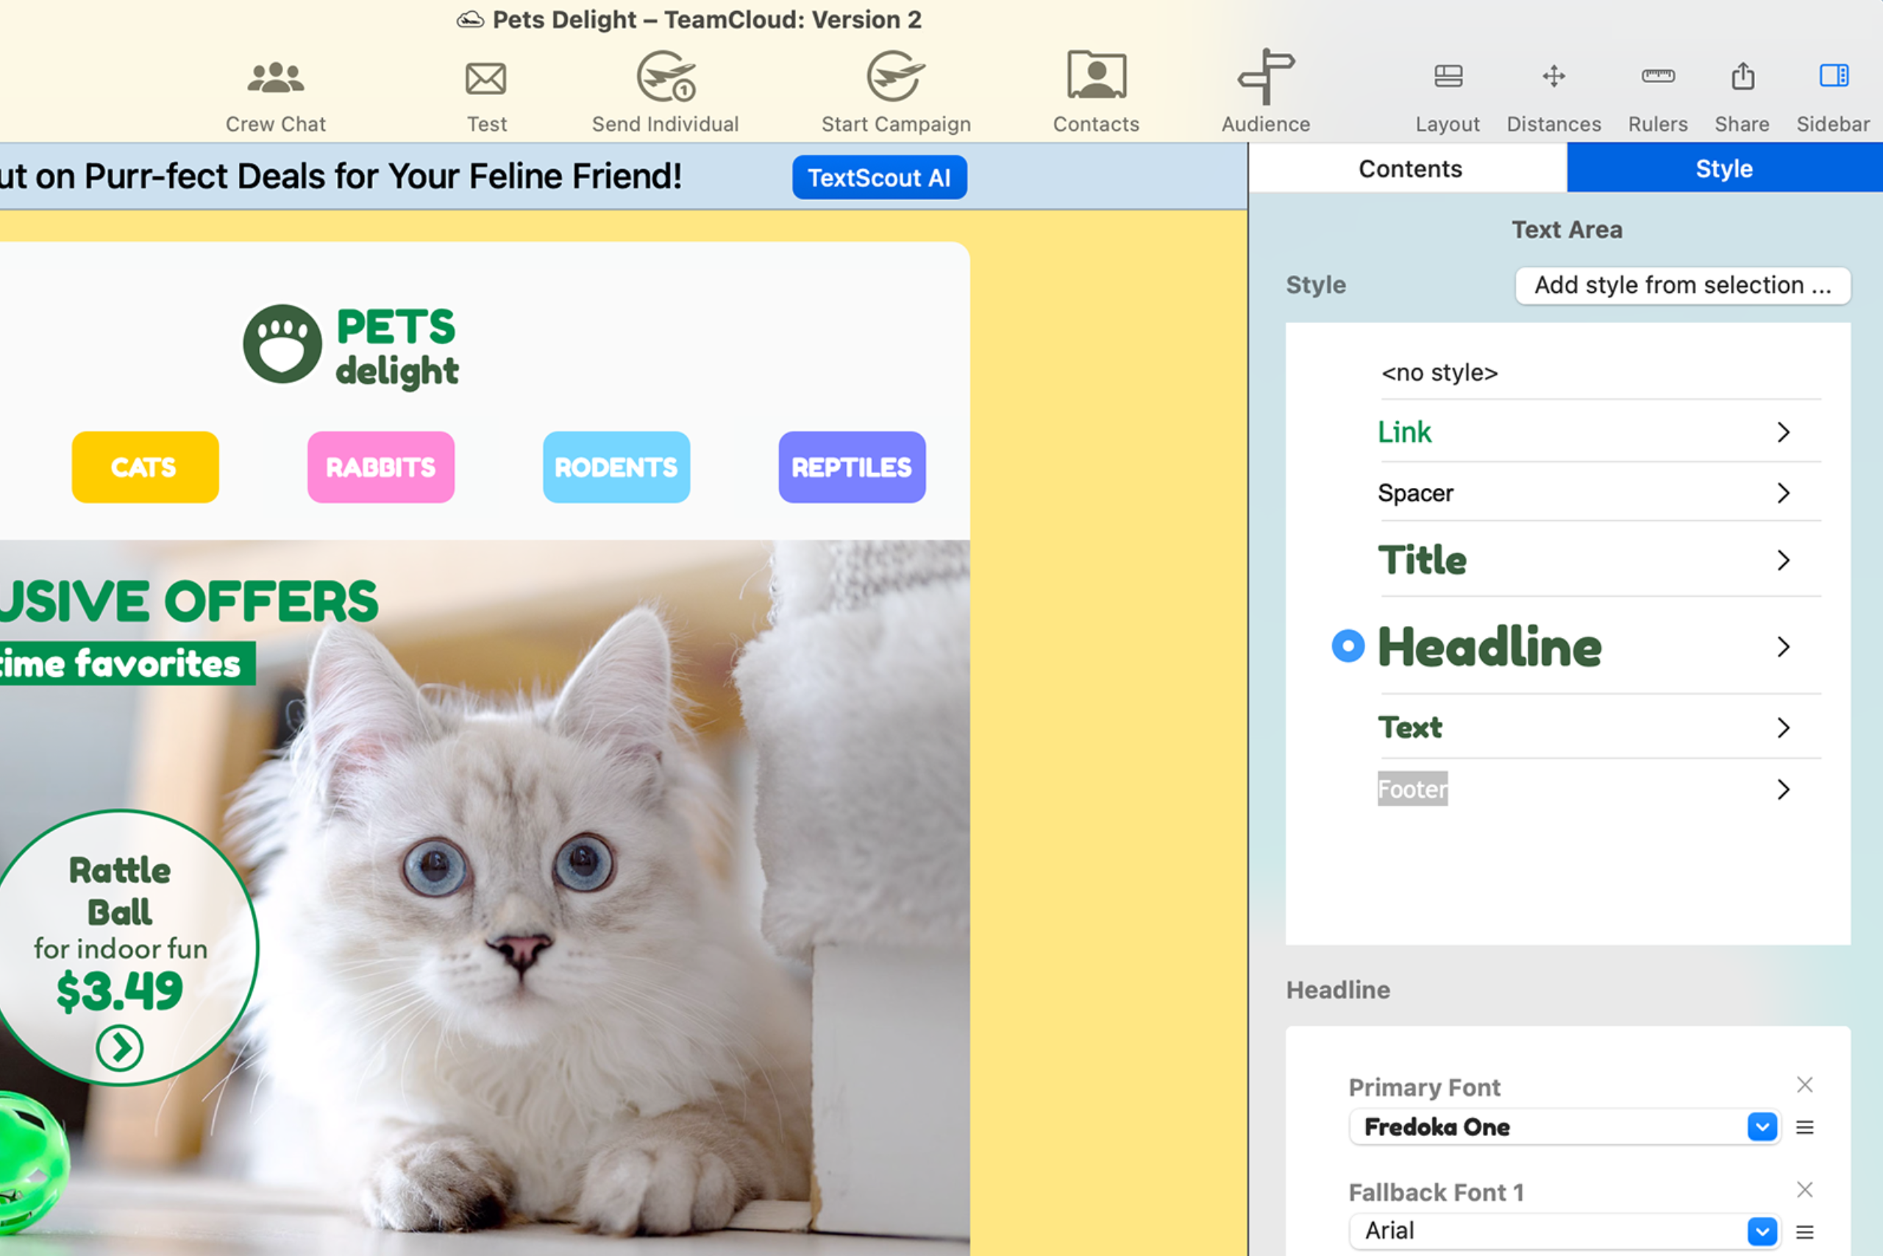Click the EXCLUSIVE OFFERS headline text
The width and height of the screenshot is (1883, 1256).
click(x=188, y=602)
